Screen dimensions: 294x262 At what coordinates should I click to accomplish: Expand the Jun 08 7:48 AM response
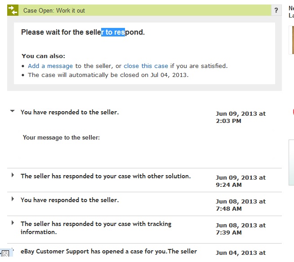pyautogui.click(x=13, y=199)
